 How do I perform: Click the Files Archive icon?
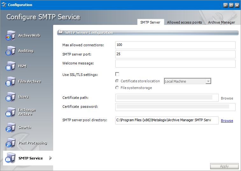tap(10, 82)
